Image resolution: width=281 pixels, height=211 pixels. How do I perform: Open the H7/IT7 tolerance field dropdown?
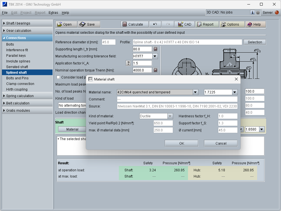155,56
